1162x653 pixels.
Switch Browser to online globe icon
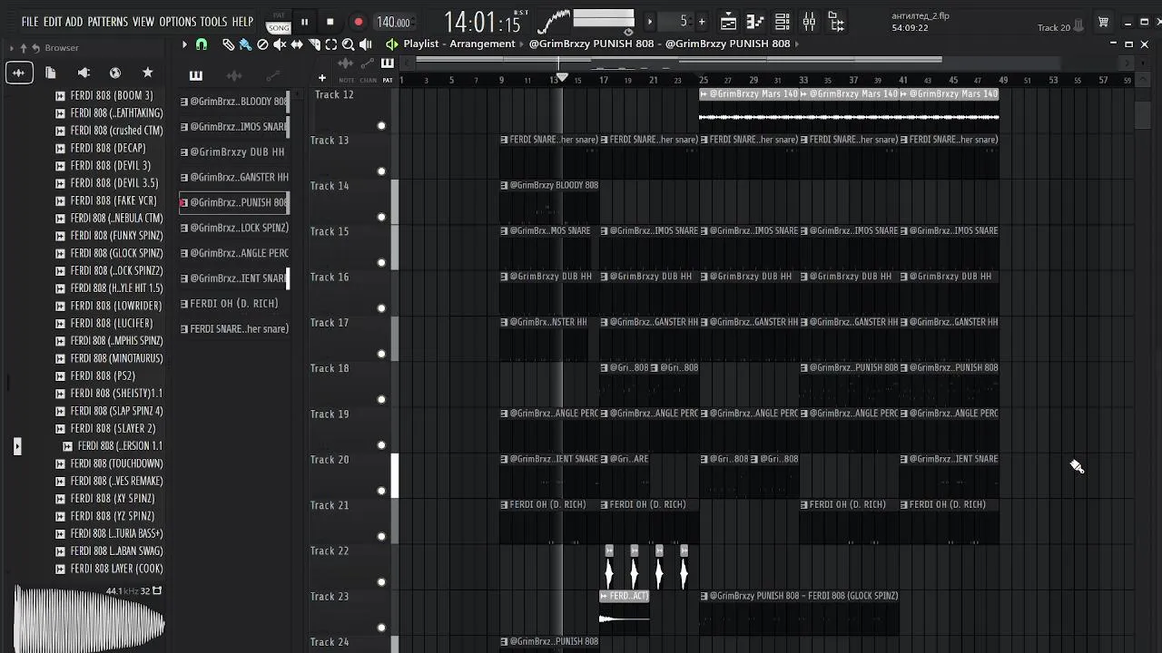tap(115, 73)
